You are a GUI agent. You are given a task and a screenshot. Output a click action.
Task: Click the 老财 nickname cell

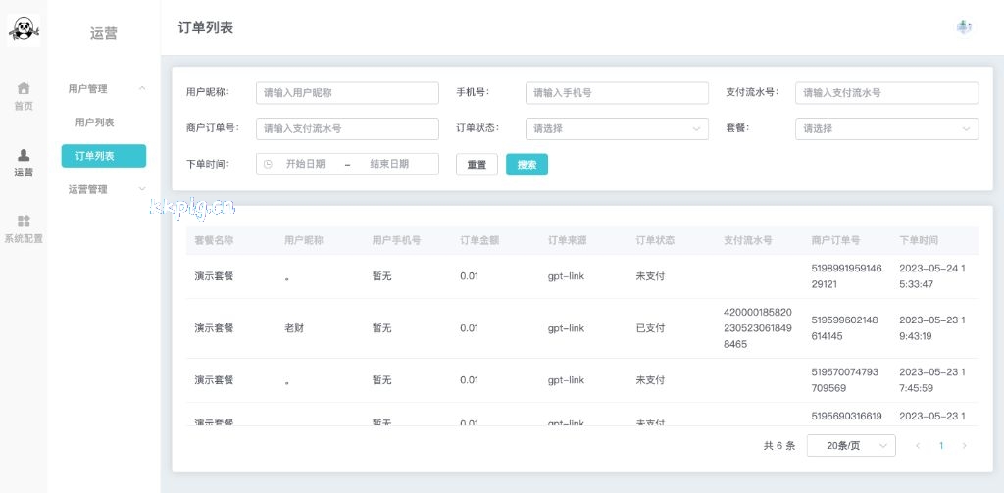point(294,328)
